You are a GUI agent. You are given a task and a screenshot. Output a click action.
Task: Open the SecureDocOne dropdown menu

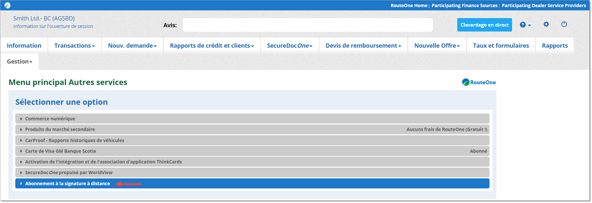click(289, 46)
